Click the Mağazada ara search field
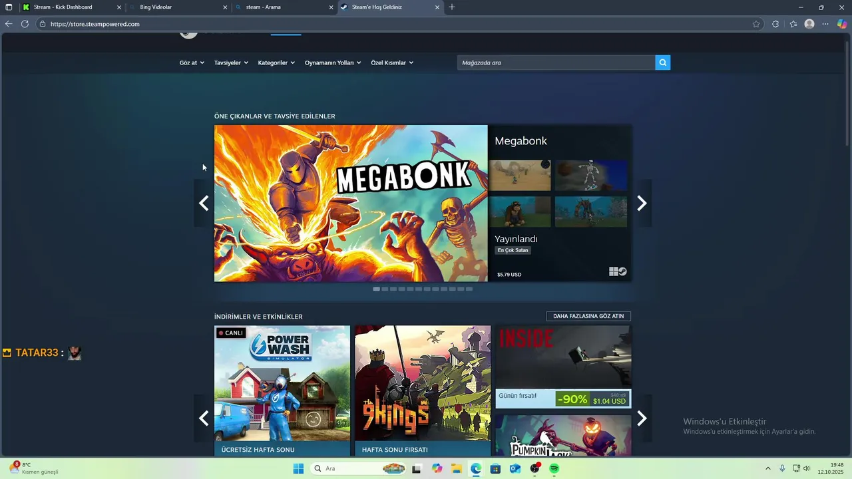The height and width of the screenshot is (479, 852). pyautogui.click(x=556, y=63)
